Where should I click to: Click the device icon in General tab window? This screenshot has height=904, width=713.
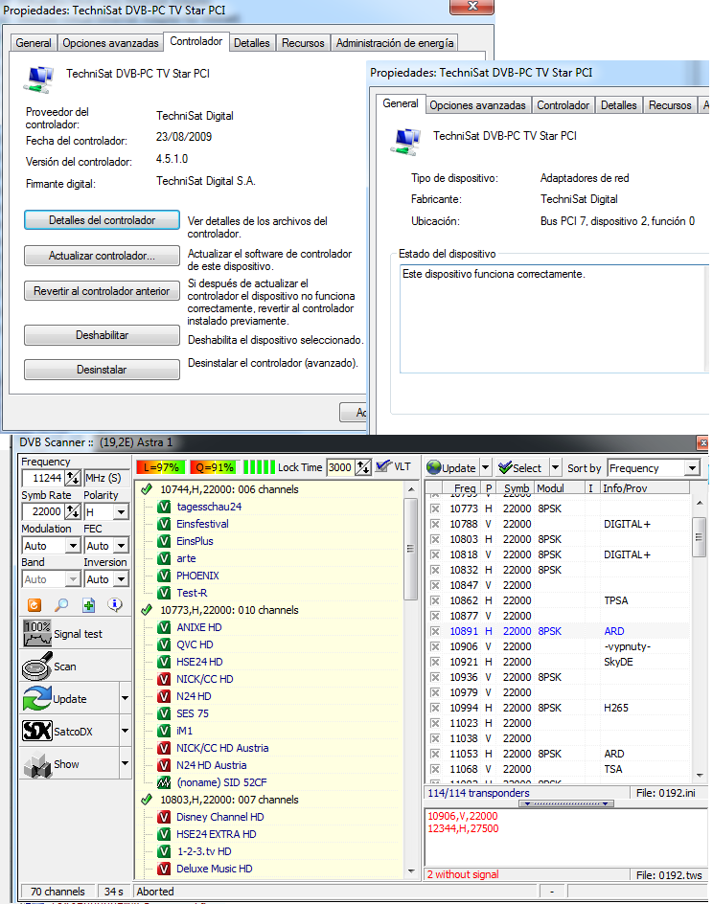point(405,142)
